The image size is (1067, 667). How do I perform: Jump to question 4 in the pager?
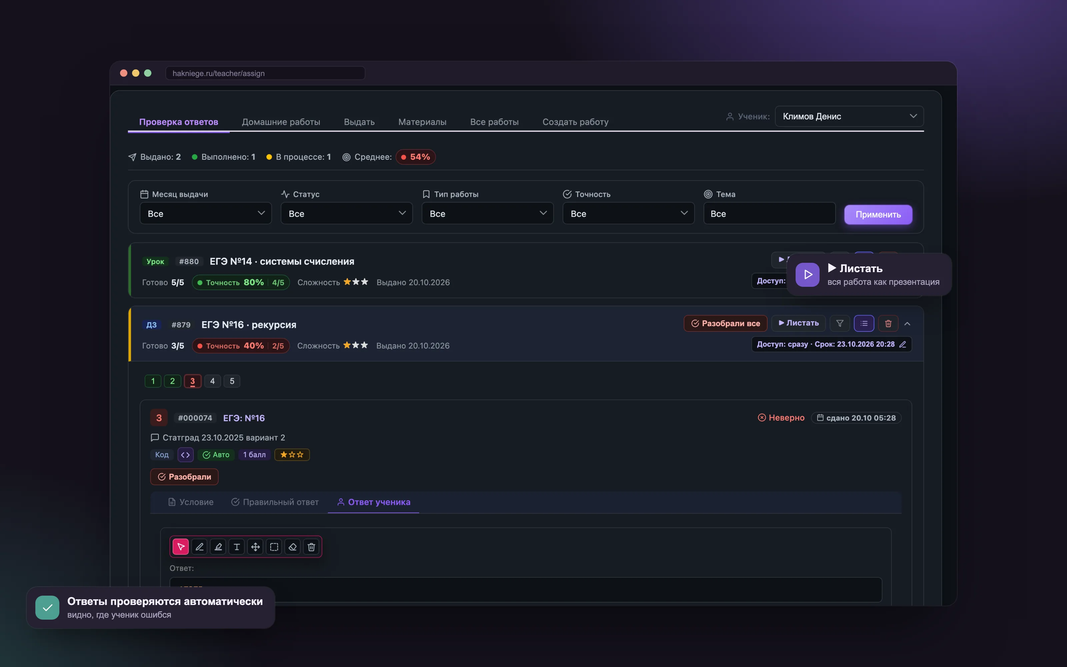click(x=212, y=382)
